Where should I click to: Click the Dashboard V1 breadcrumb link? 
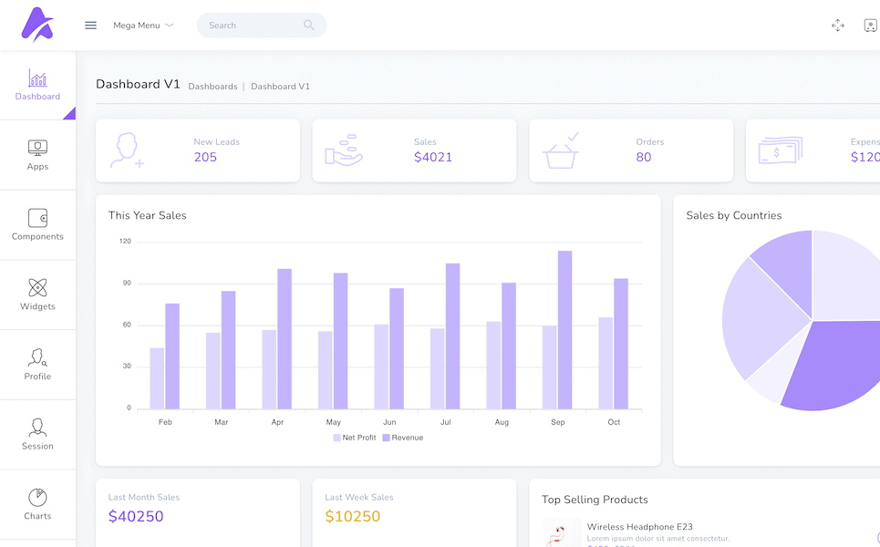tap(280, 87)
